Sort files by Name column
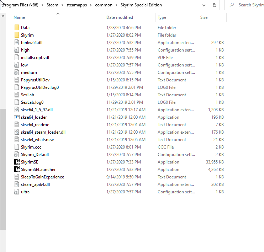Screen dimensions: 264x252 19,17
